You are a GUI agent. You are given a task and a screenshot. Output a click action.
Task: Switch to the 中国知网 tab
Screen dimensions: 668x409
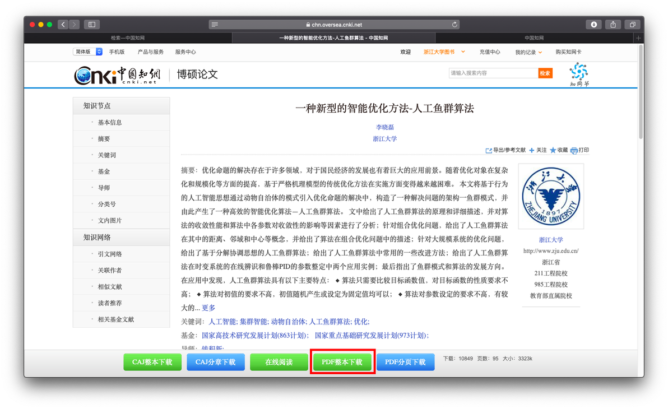coord(534,38)
